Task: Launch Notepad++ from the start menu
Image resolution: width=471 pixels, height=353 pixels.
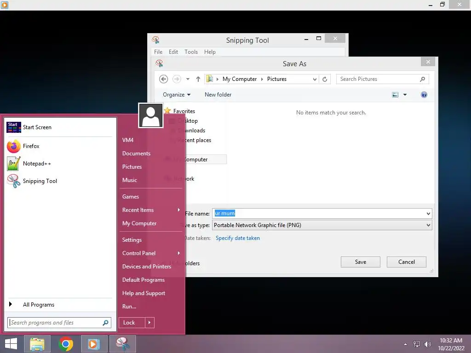Action: [x=59, y=164]
